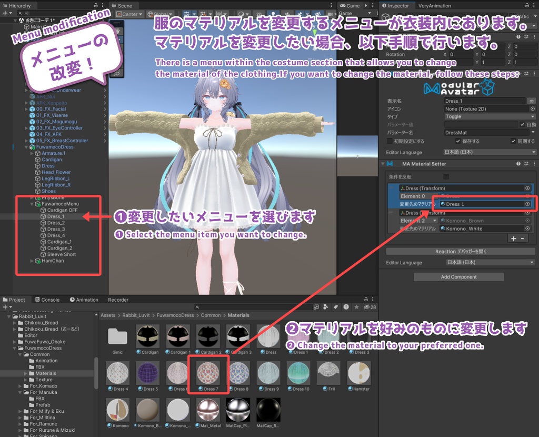Open three-dot menu of MA Material Setter
Viewport: 539px width, 437px height.
click(534, 164)
